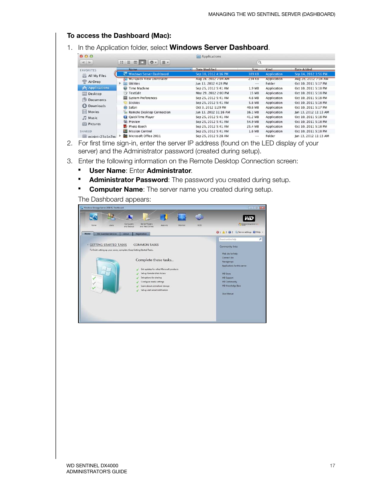380x492 pixels.
Task: Select Applications in Finder sidebar
Action: coord(97,88)
